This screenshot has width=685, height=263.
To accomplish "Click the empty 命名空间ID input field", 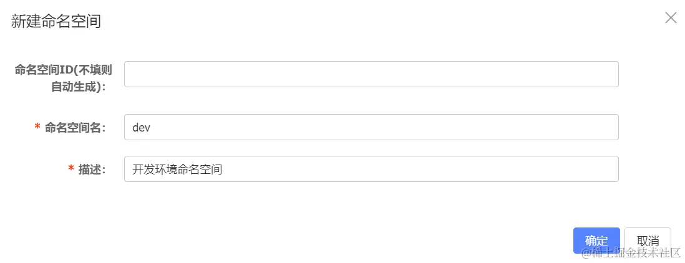I will 371,74.
